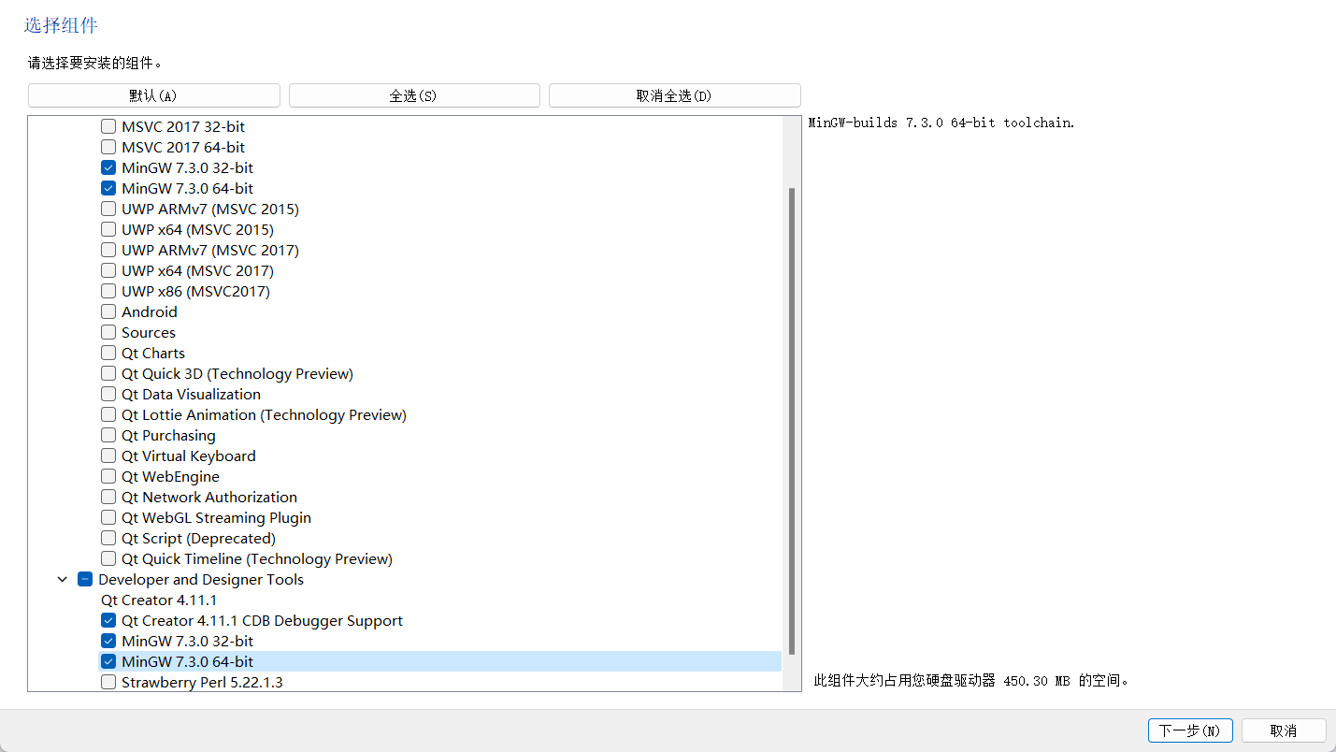
Task: Enable UWP x86 (MSVC2017) checkbox
Action: (108, 291)
